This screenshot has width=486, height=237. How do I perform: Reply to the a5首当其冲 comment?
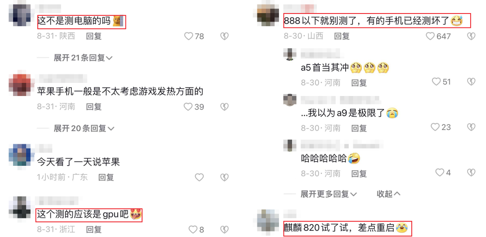(x=359, y=82)
